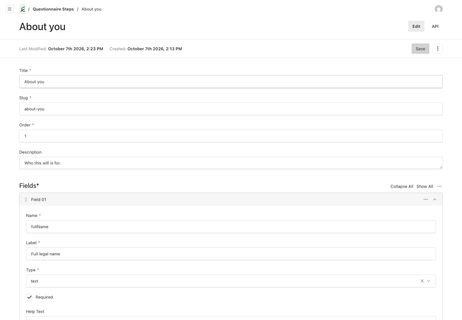Go to Questionnaire Steps breadcrumb

tap(53, 9)
